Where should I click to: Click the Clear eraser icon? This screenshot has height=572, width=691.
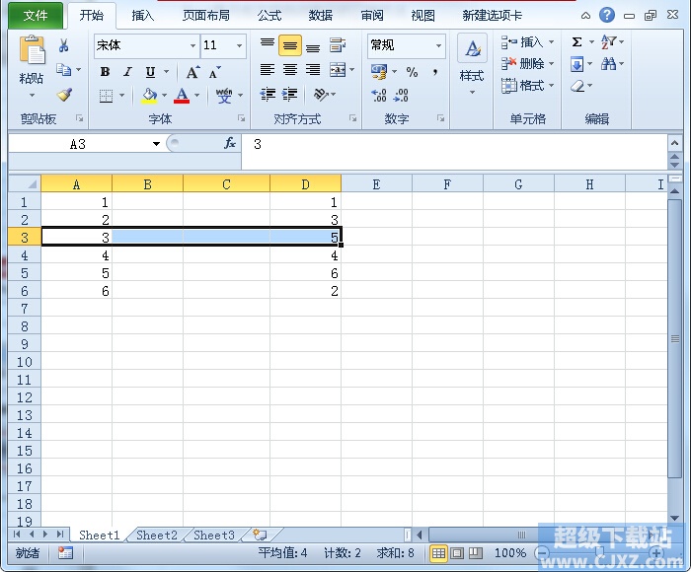[577, 86]
